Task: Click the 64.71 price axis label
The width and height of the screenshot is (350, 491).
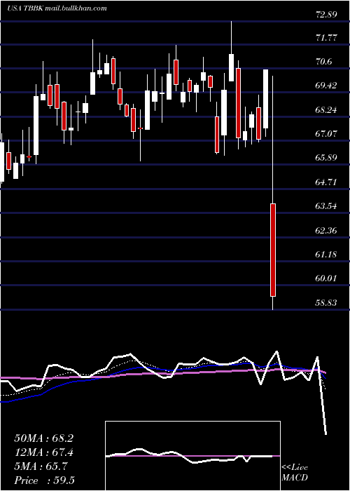Action: pyautogui.click(x=326, y=182)
